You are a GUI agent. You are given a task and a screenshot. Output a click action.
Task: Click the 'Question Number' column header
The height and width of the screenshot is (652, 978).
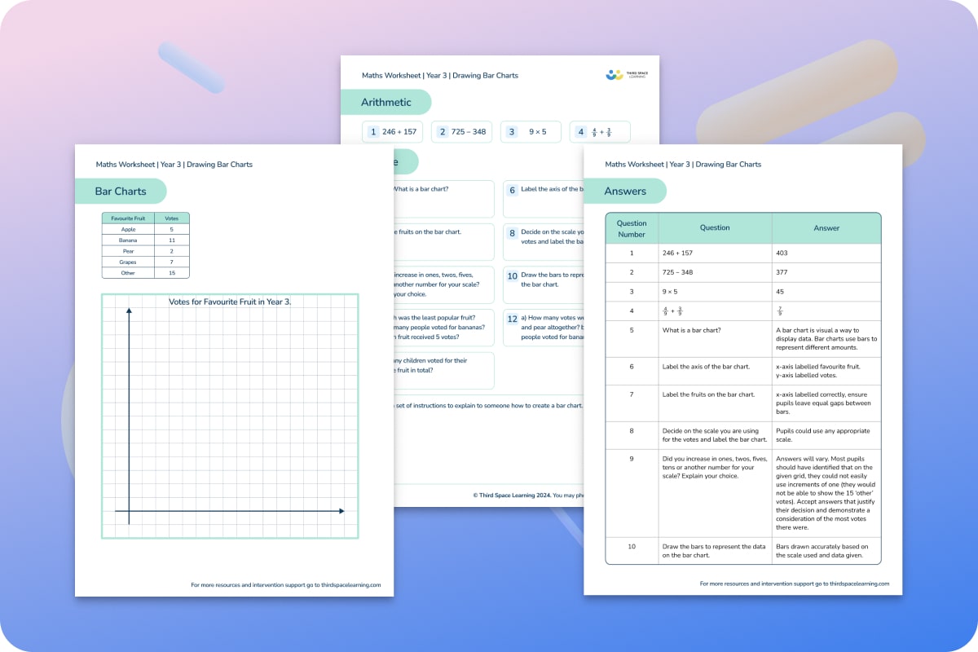[632, 228]
